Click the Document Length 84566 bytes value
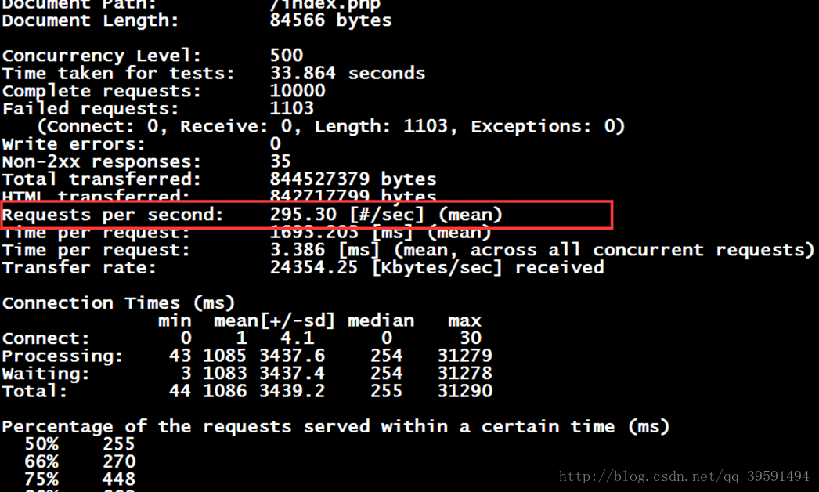 tap(330, 20)
